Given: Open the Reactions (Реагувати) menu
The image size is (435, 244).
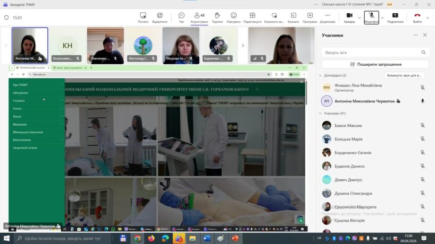Looking at the screenshot, I should pos(233,18).
